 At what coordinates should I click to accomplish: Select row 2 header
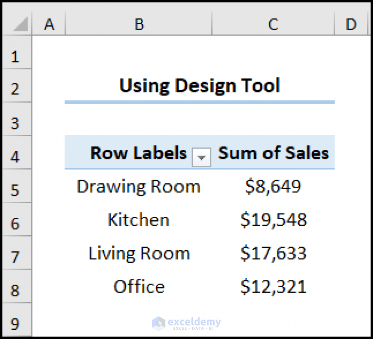coord(17,85)
